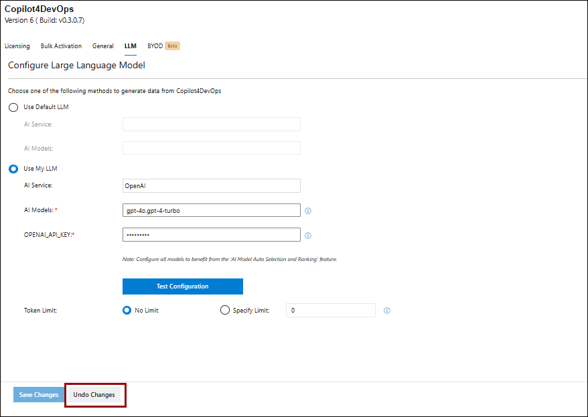Viewport: 588px width, 417px height.
Task: Go to the General tab
Action: tap(103, 46)
